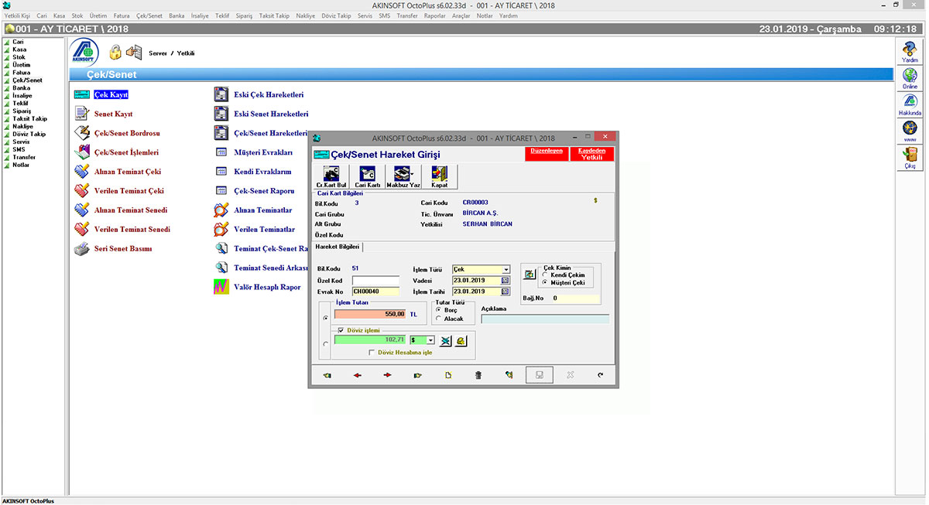Click the green Döviz amount field 102,71
Screen dimensions: 929x505
coord(370,340)
